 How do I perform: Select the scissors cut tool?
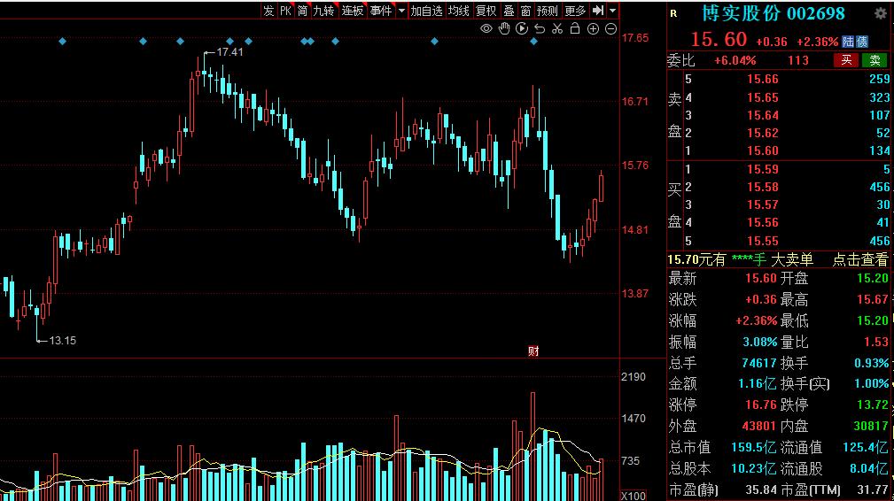(x=557, y=28)
